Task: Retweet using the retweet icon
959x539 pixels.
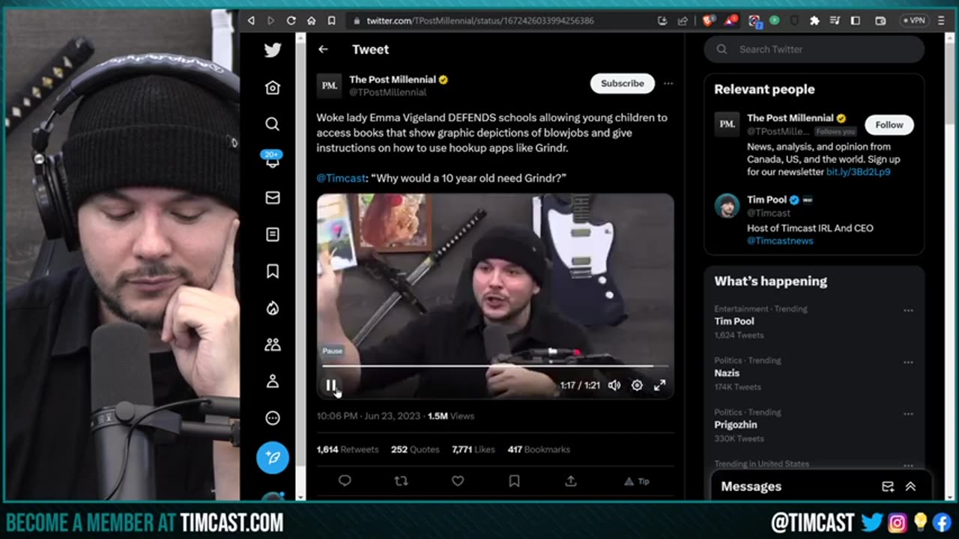Action: coord(401,481)
